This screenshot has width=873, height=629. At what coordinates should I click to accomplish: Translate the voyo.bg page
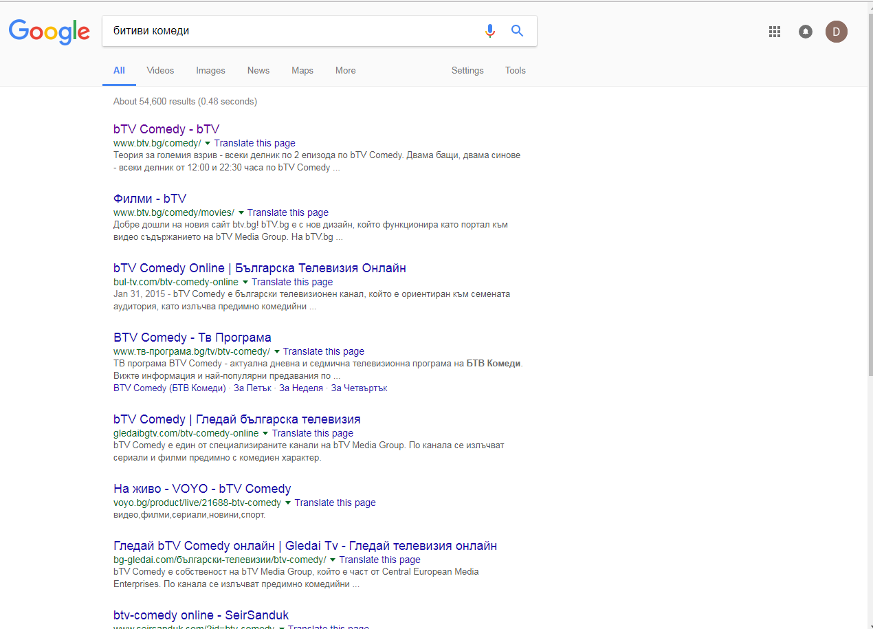click(335, 503)
